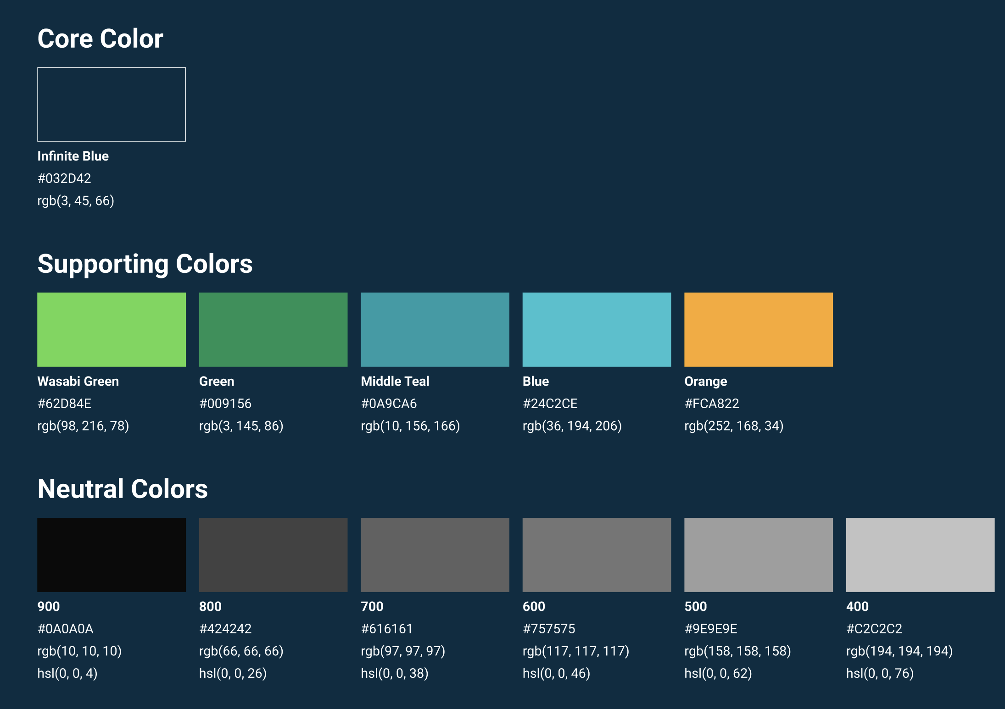This screenshot has height=709, width=1005.
Task: Choose the Blue supporting color swatch
Action: point(597,330)
